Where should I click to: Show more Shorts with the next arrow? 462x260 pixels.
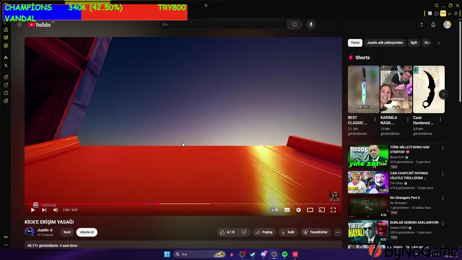[444, 94]
